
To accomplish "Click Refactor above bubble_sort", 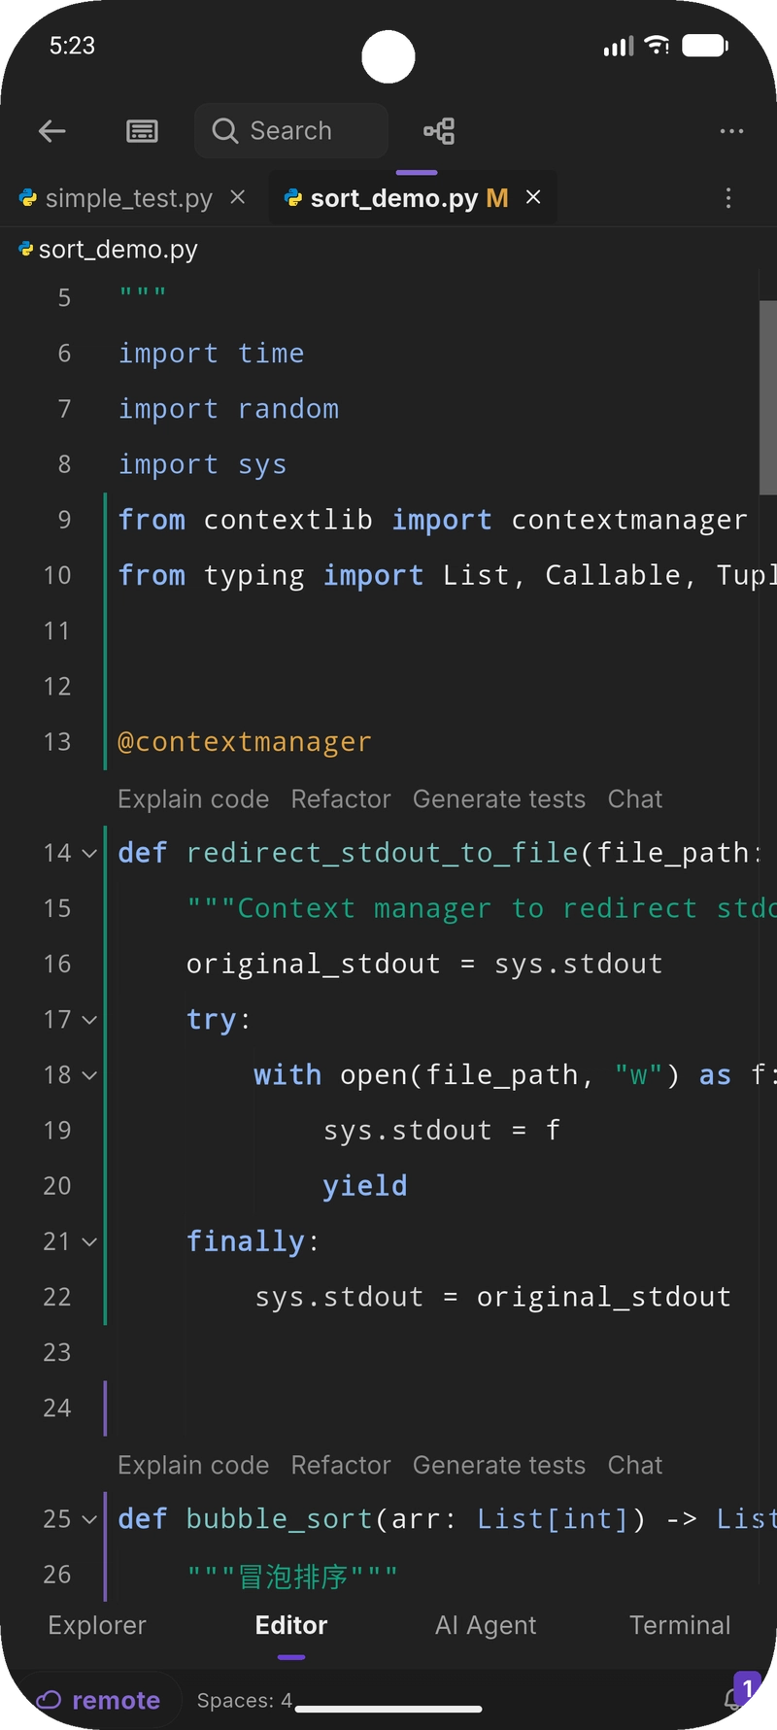I will [x=341, y=1465].
